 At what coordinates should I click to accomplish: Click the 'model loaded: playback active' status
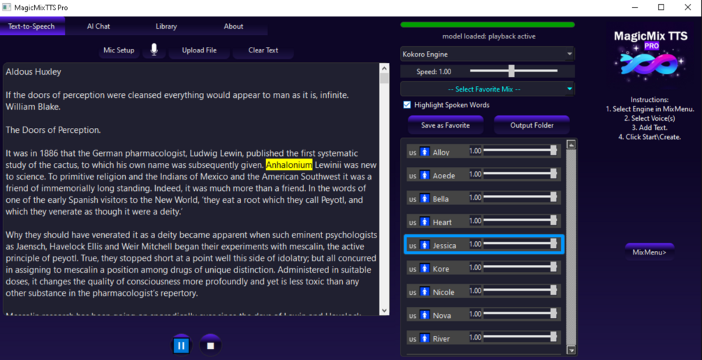click(488, 36)
